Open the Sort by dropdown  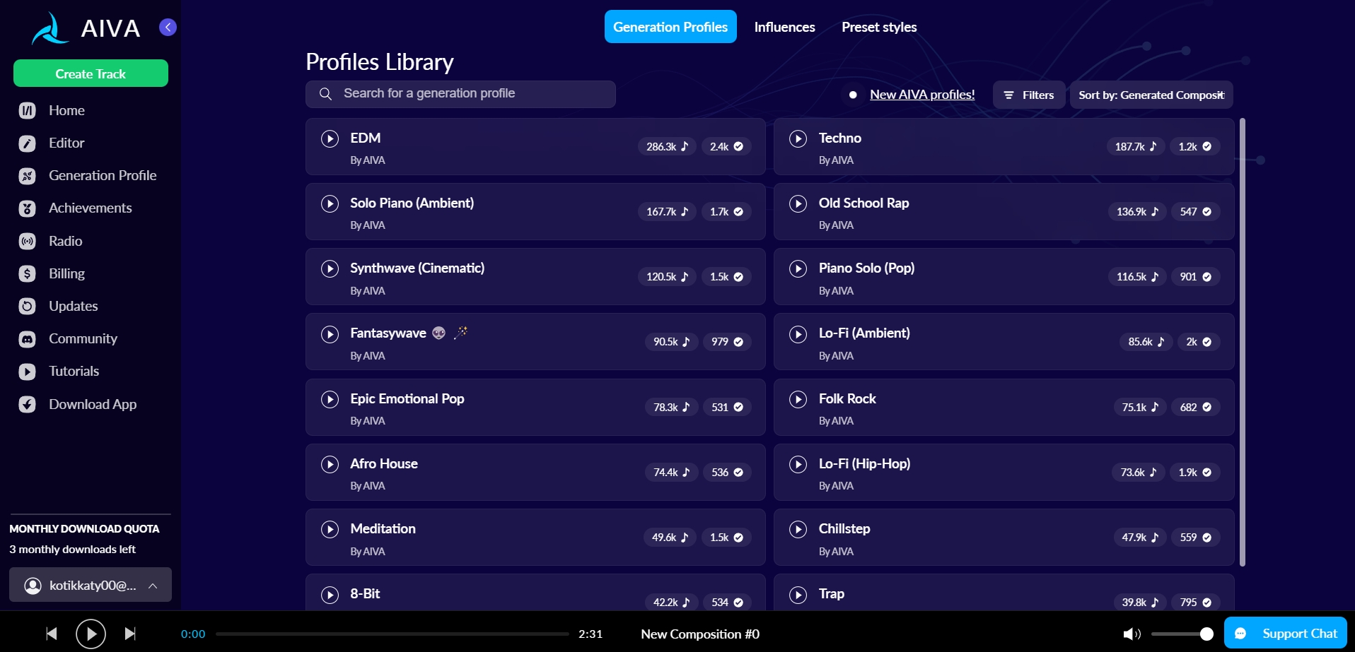point(1151,95)
